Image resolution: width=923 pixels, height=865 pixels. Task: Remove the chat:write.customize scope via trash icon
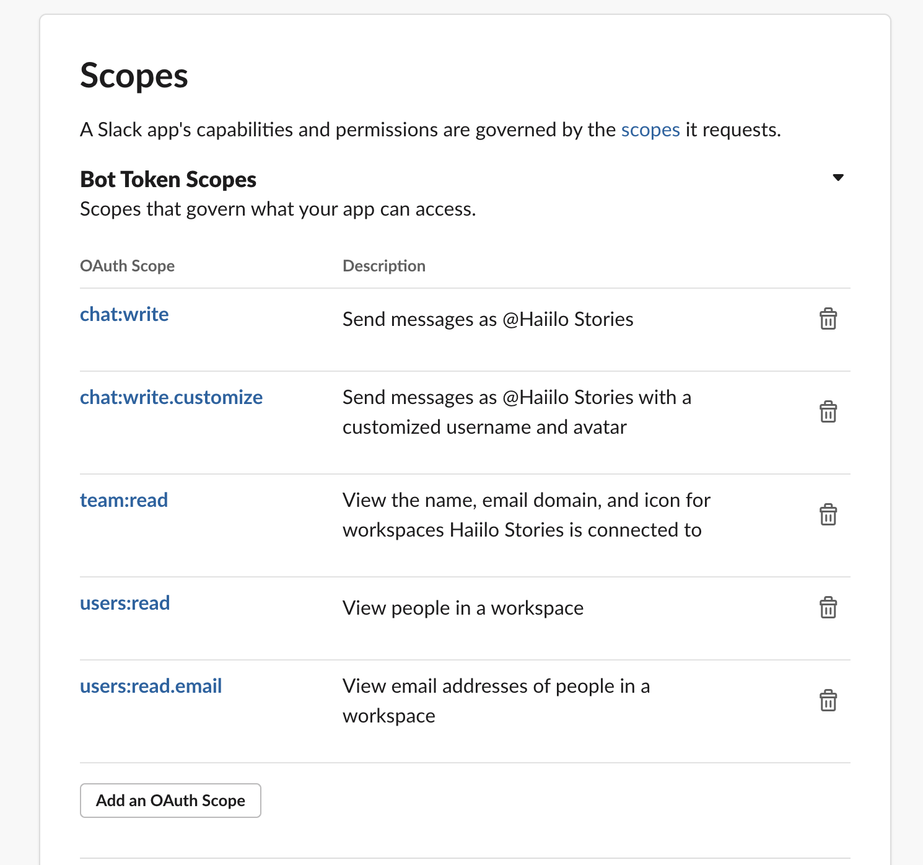[x=828, y=412]
